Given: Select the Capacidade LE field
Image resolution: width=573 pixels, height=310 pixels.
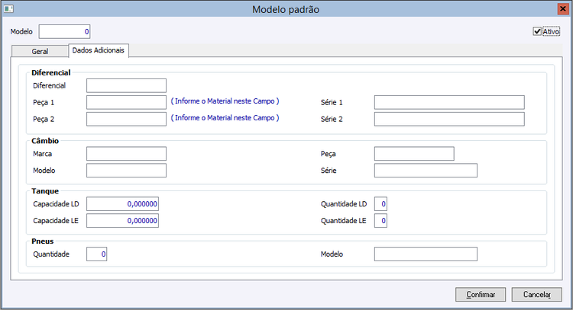Looking at the screenshot, I should 123,221.
